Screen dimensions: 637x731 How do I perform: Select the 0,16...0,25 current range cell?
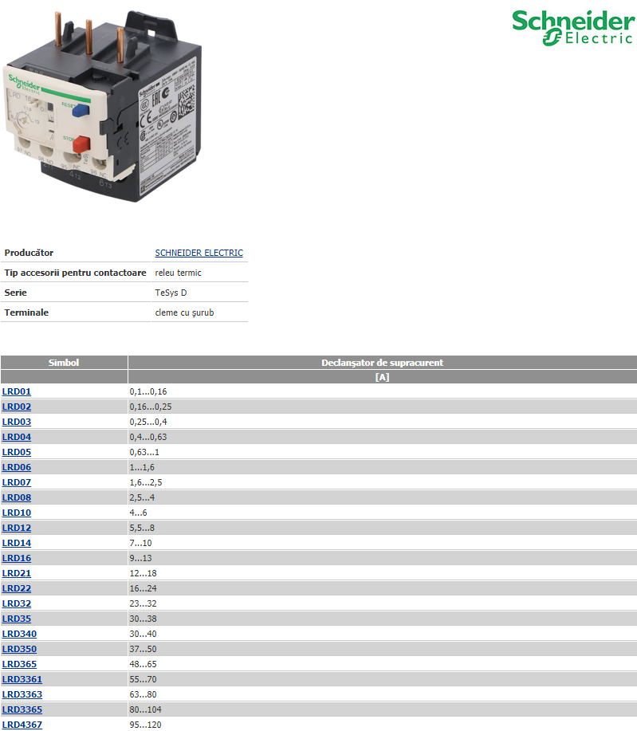coord(383,407)
